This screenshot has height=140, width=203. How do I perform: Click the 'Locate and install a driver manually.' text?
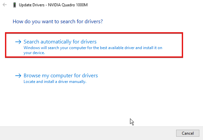pos(55,82)
